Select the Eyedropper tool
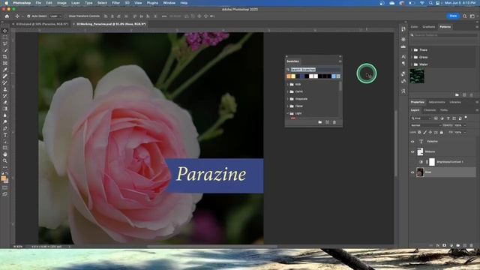Viewport: 480px width, 270px height. pos(5,70)
